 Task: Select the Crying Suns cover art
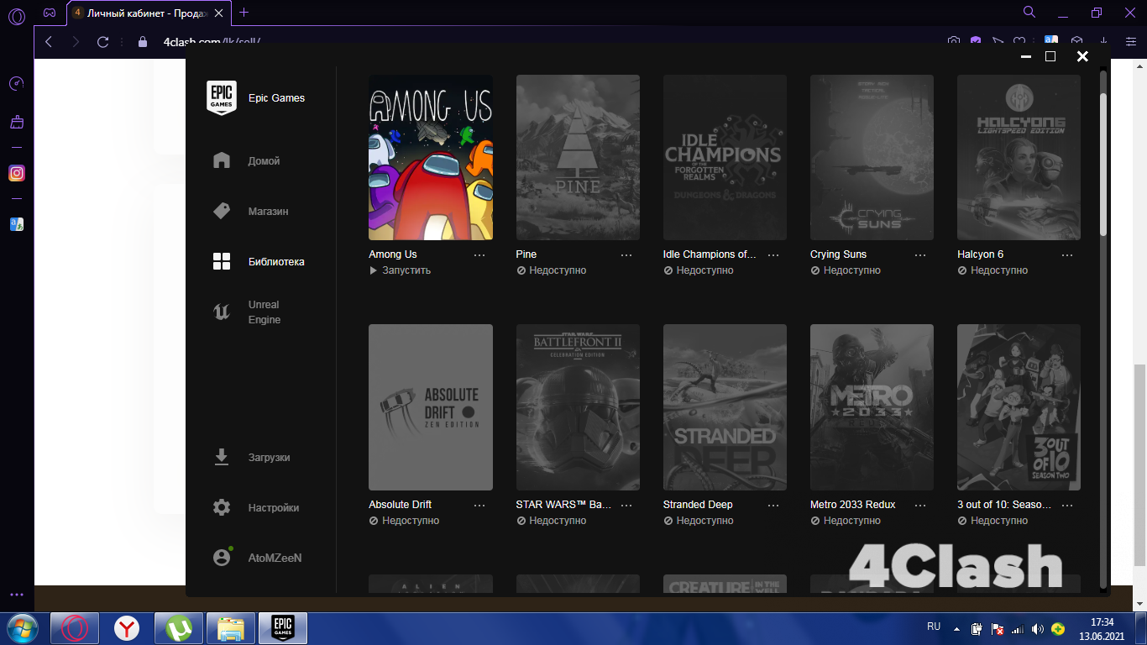coord(872,158)
